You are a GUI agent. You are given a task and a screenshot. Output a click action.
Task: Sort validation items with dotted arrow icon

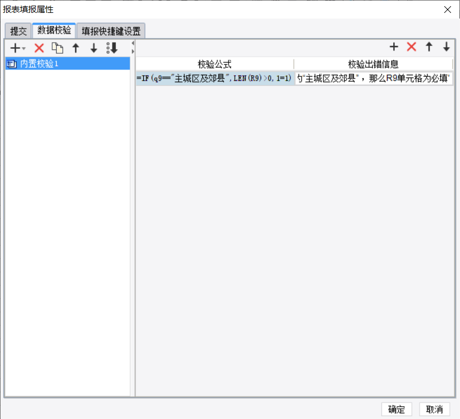coord(112,48)
